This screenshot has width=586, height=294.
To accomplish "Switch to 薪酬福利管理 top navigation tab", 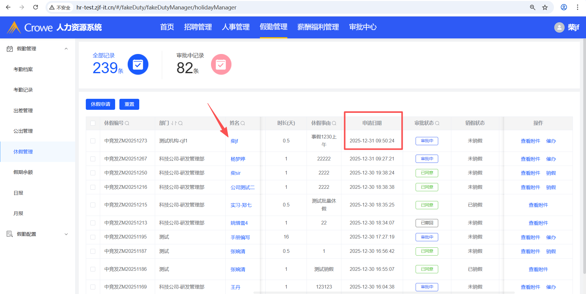I will pyautogui.click(x=318, y=27).
